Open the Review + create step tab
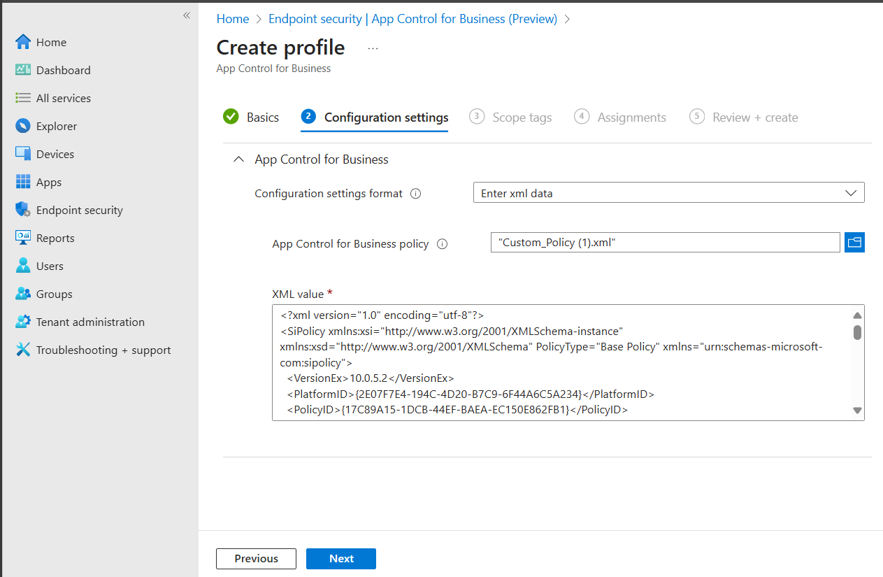Viewport: 883px width, 577px height. pyautogui.click(x=744, y=117)
